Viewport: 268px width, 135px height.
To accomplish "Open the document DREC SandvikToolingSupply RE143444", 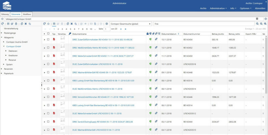I will tap(103, 122).
